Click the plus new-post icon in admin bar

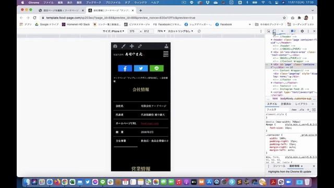point(132,46)
